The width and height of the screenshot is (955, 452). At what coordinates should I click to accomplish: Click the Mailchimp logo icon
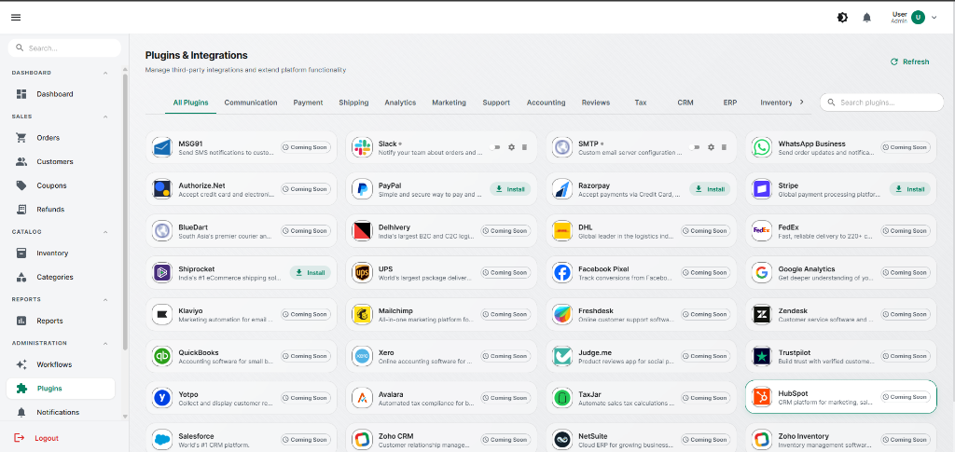click(x=363, y=314)
